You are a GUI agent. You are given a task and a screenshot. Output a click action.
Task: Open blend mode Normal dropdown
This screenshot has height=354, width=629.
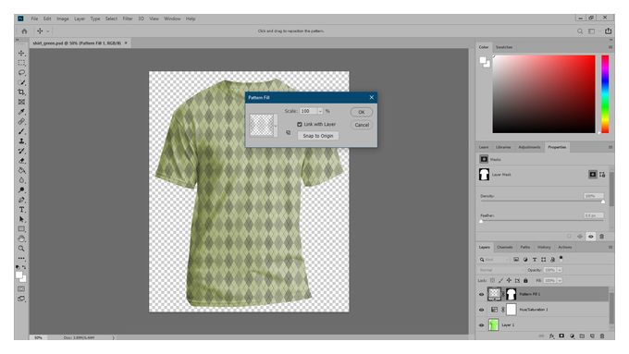(500, 270)
